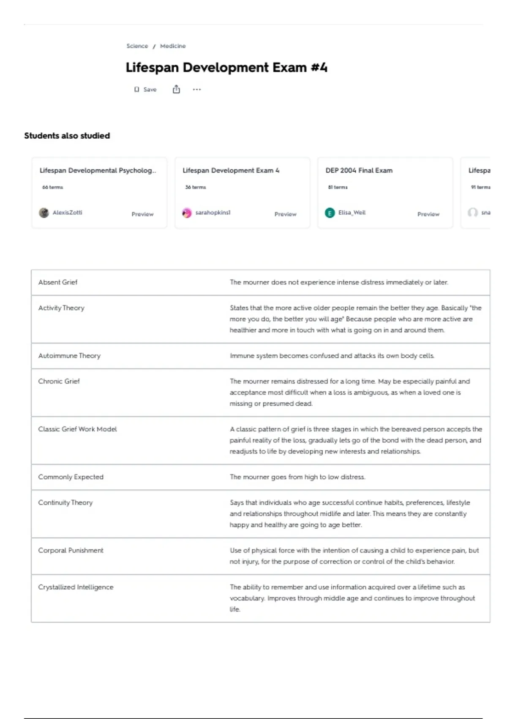Click the share icon below the title
The width and height of the screenshot is (507, 719).
click(176, 89)
